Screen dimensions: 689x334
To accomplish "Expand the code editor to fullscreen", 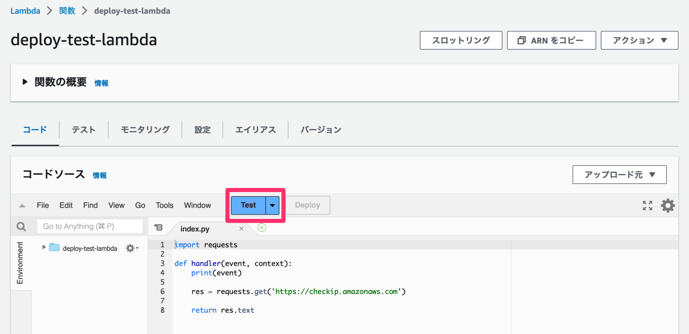I will [647, 205].
